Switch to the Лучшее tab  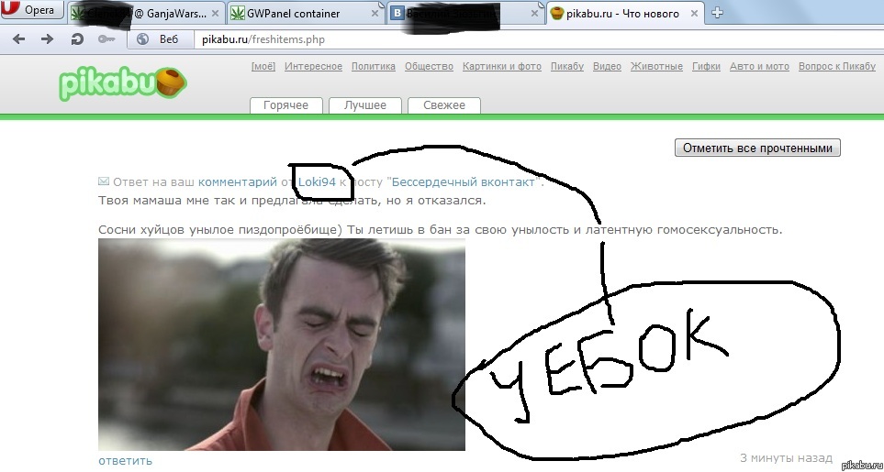tap(365, 105)
